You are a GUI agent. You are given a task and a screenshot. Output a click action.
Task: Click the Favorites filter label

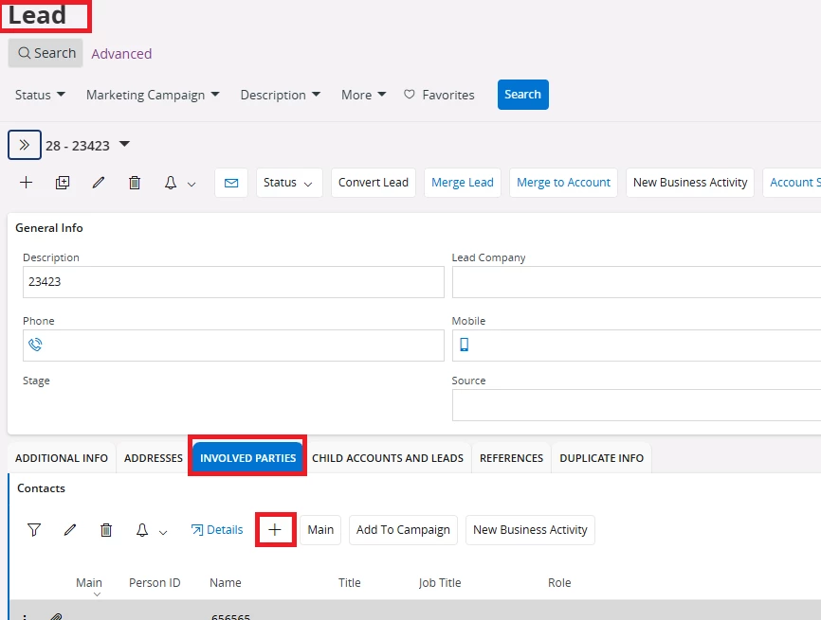tap(448, 95)
